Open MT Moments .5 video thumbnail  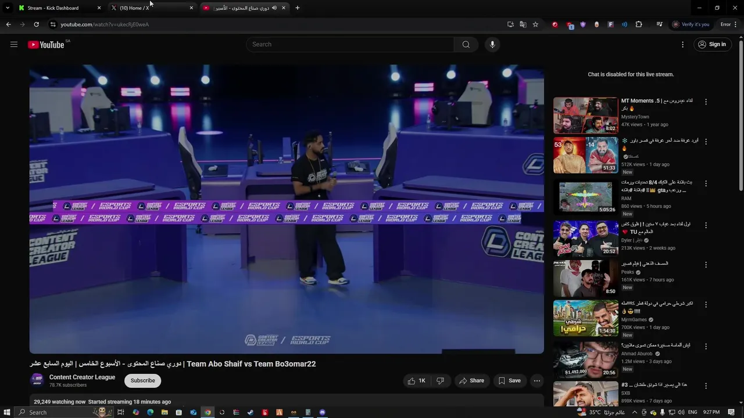(x=585, y=116)
